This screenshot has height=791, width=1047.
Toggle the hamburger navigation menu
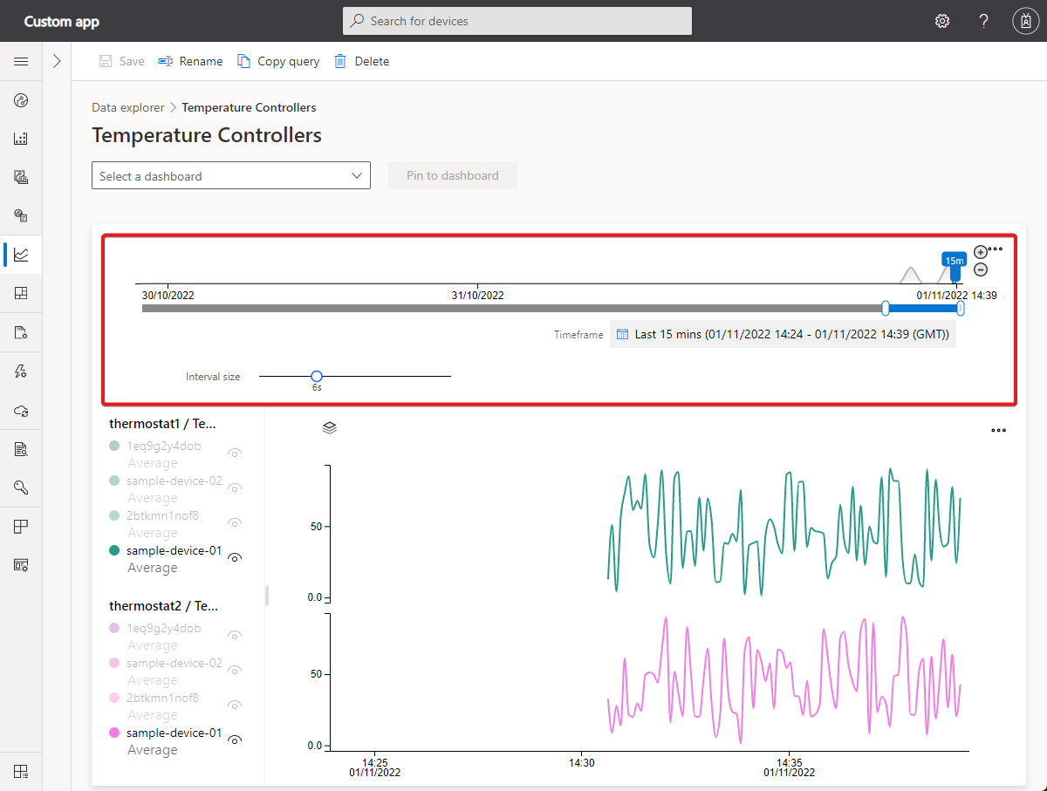coord(21,61)
